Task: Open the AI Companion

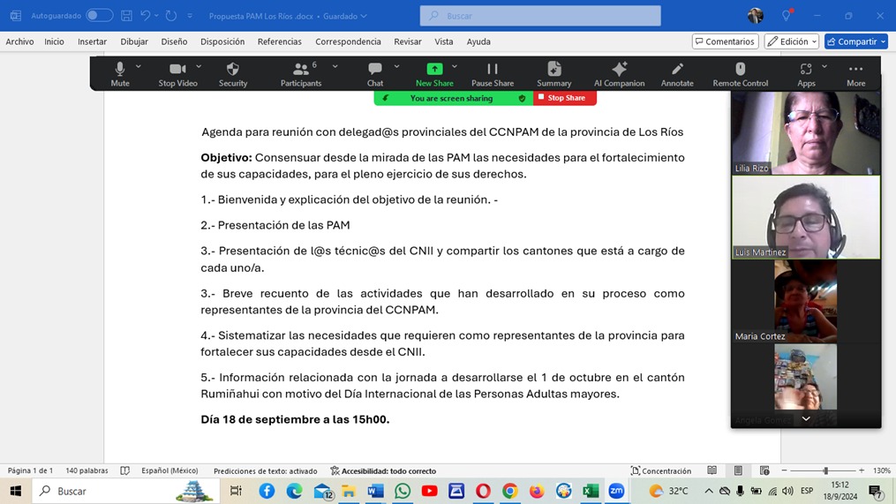Action: tap(619, 74)
